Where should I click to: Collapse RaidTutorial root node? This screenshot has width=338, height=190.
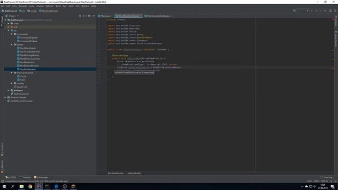coord(6,20)
